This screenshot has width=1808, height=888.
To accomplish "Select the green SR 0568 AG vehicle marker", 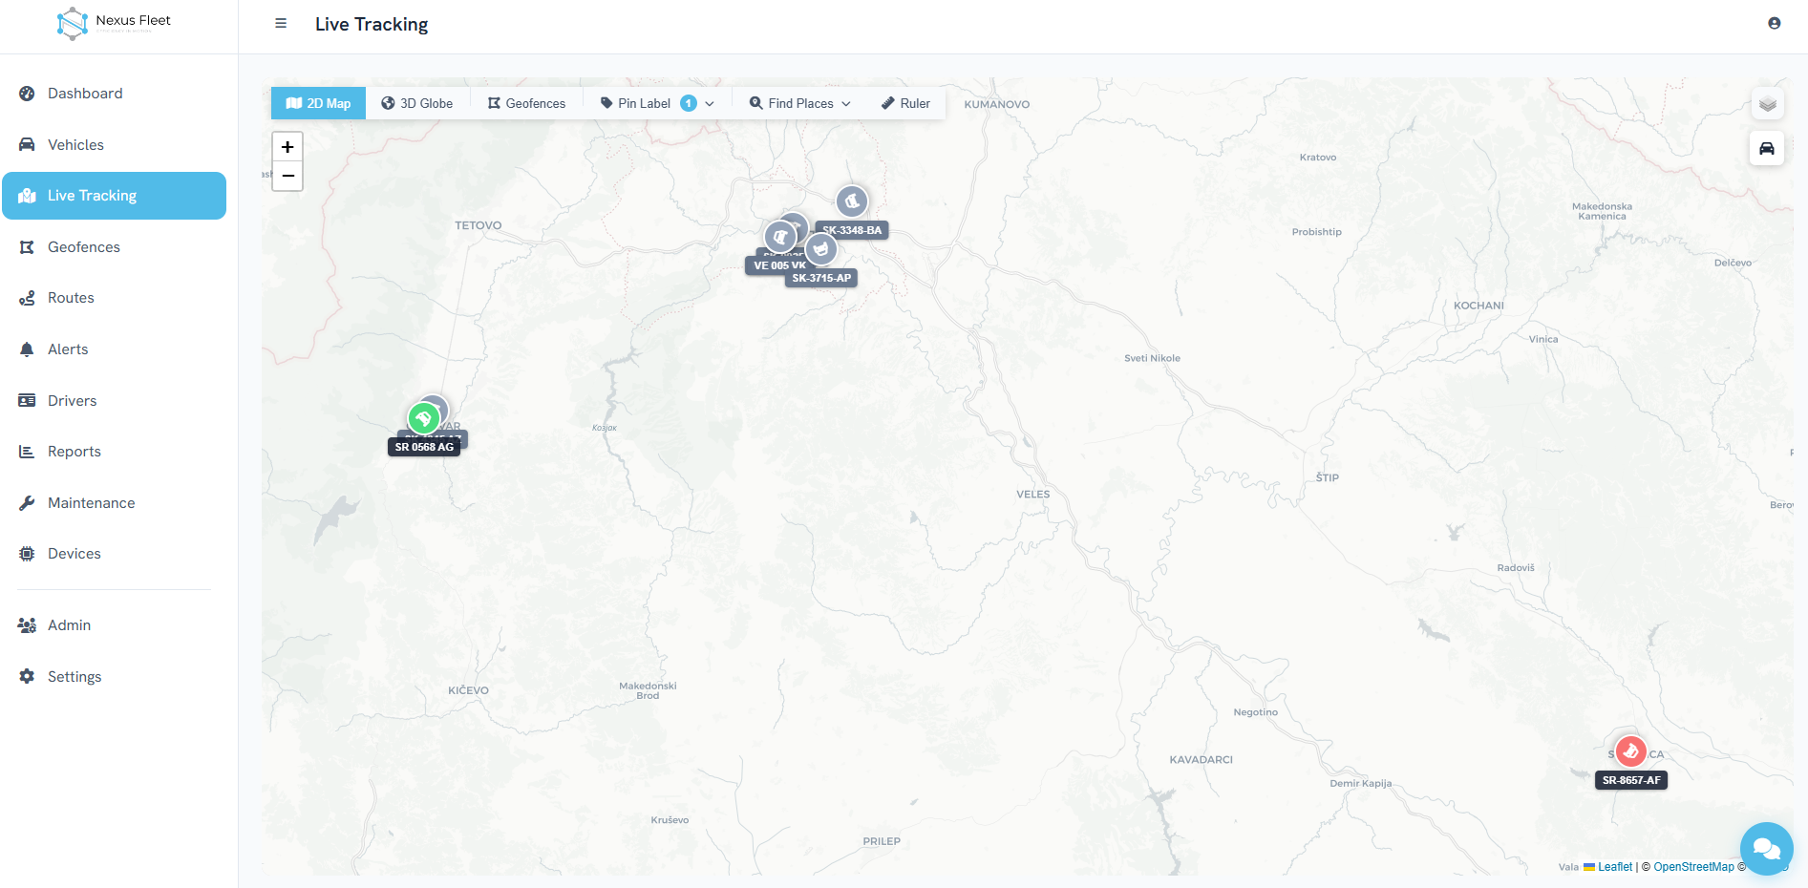I will point(423,418).
